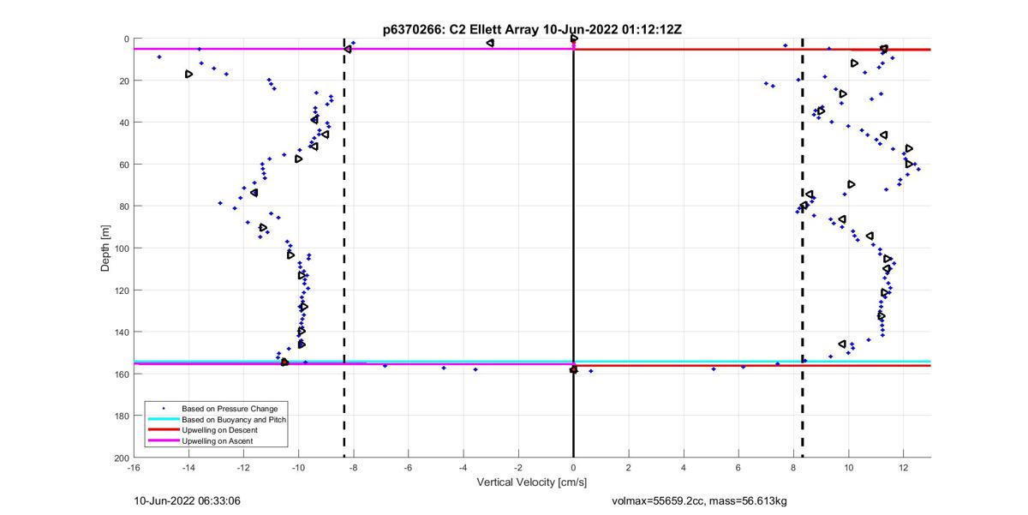1028x515 pixels.
Task: Click the timestamp 10-Jun-2022 06:33:06
Action: pyautogui.click(x=188, y=500)
